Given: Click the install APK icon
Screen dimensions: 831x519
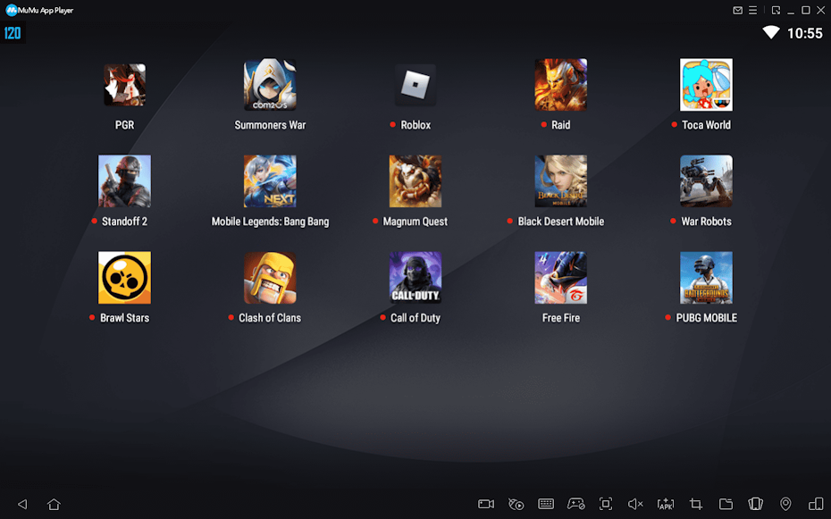Looking at the screenshot, I should click(666, 504).
